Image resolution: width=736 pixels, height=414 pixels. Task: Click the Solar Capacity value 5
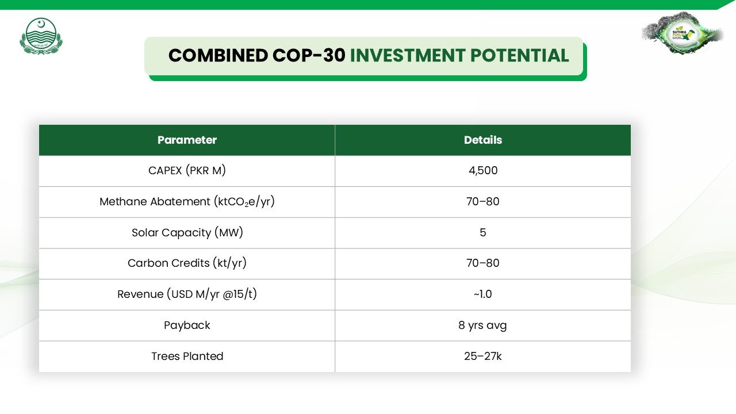click(482, 233)
